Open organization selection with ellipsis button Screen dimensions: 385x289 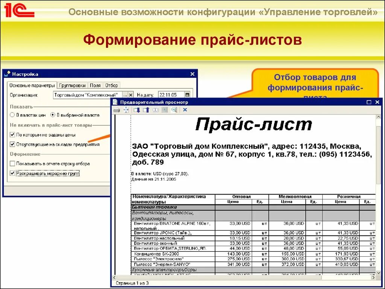(x=125, y=95)
